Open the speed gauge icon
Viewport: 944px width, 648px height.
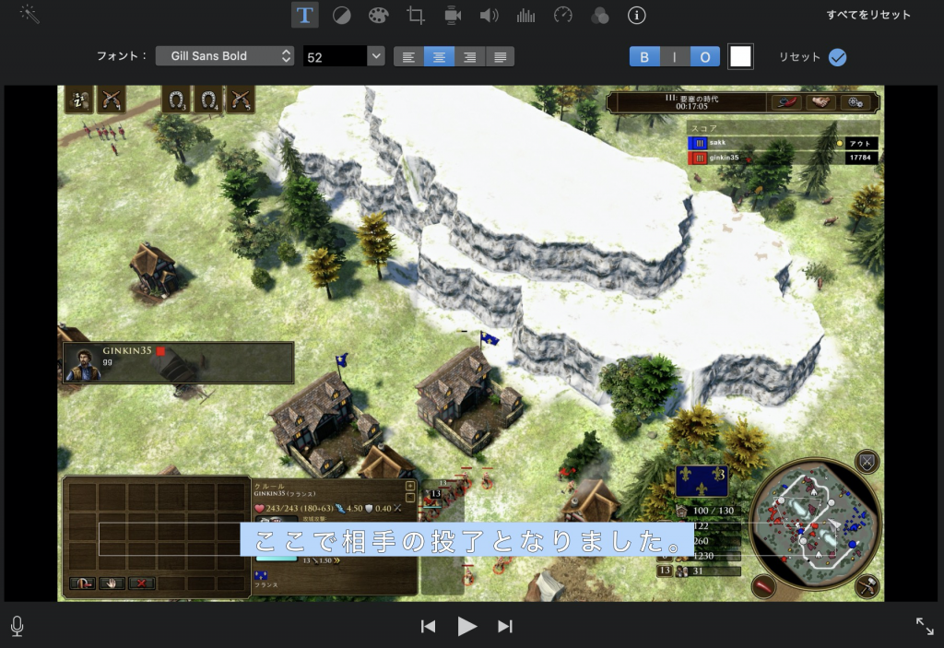click(563, 15)
